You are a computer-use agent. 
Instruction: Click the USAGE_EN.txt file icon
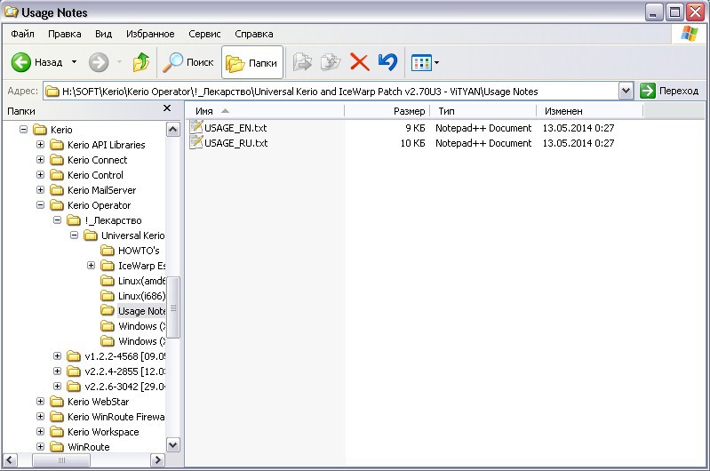pos(196,127)
